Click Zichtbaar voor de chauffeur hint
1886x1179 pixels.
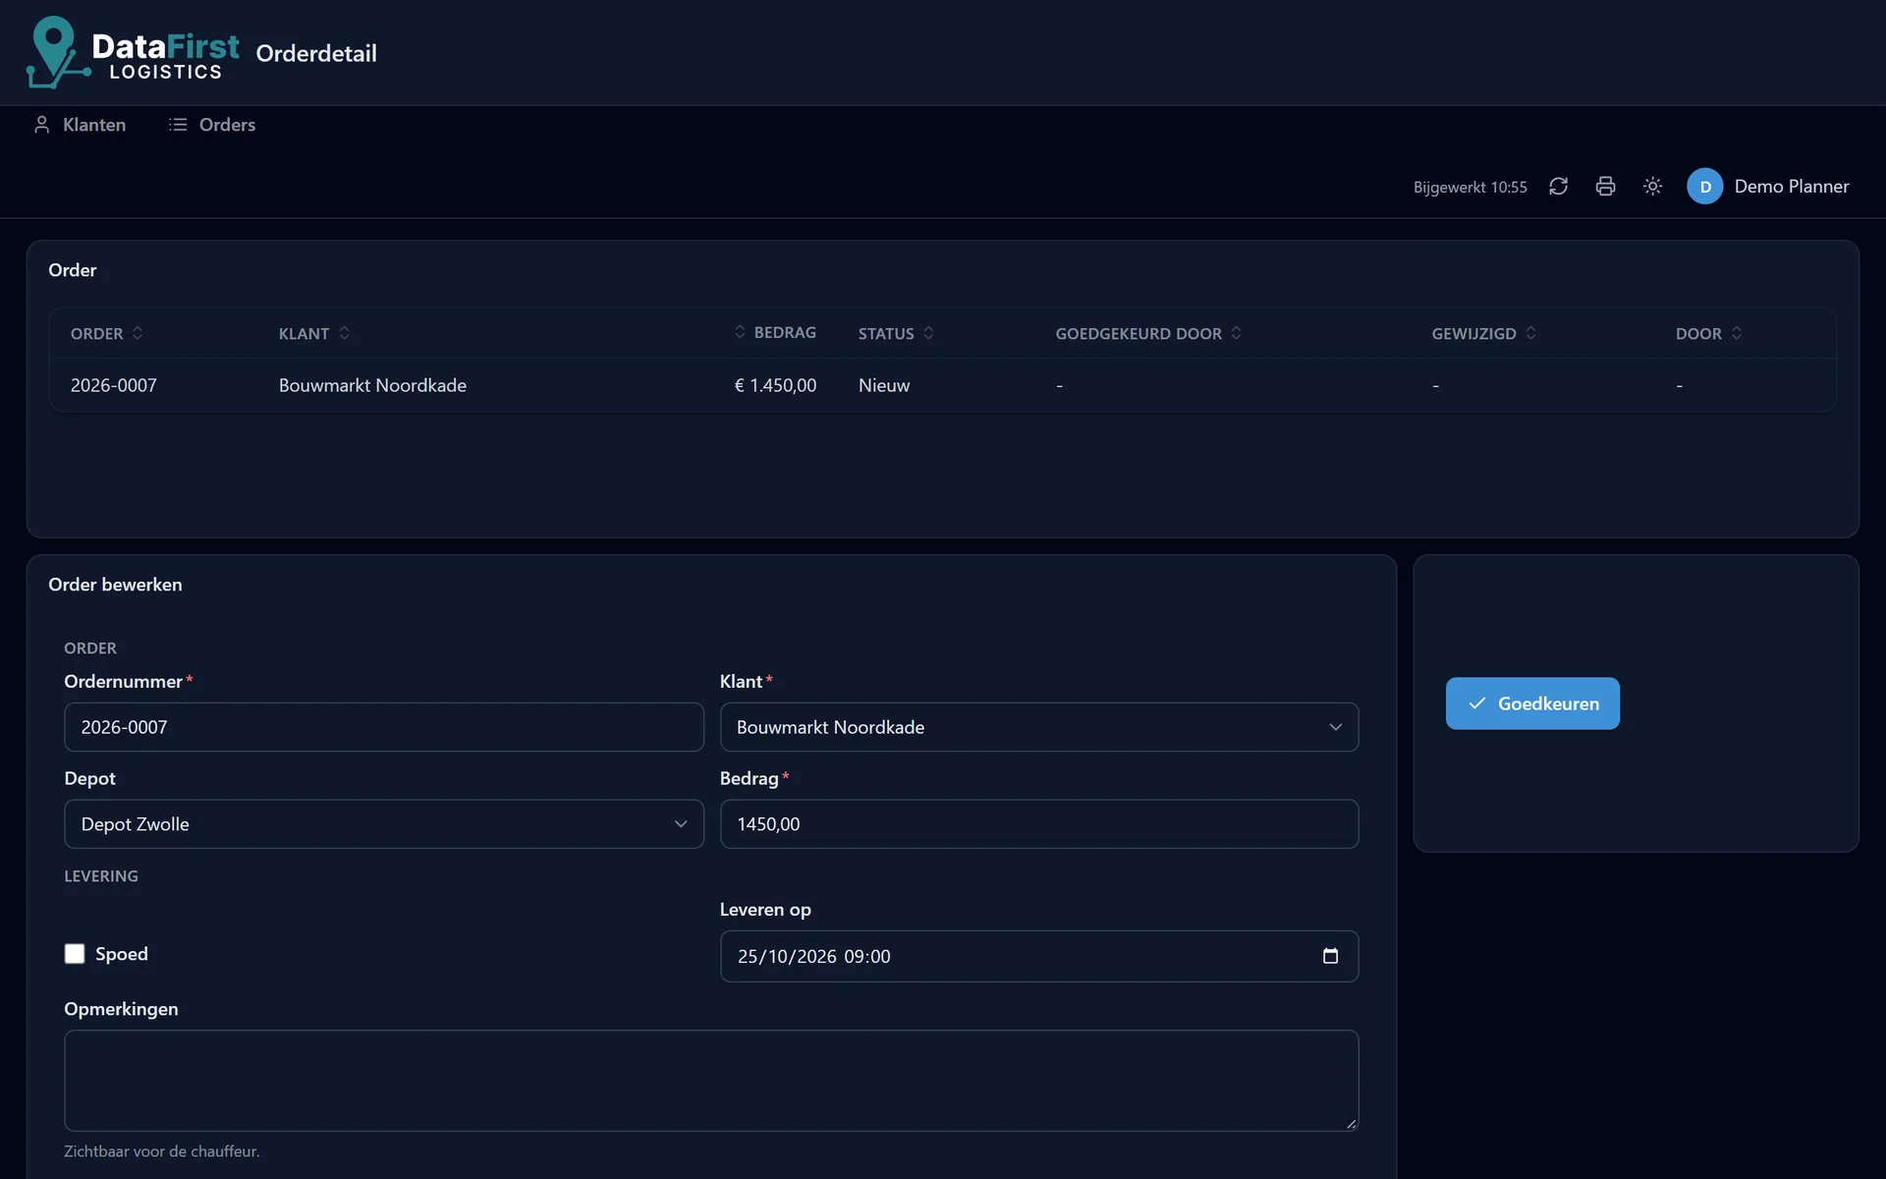point(162,1151)
